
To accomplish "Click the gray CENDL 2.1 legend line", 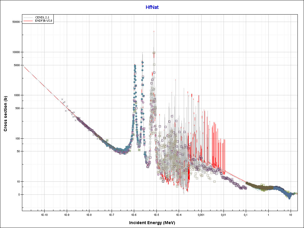I will [x=29, y=18].
